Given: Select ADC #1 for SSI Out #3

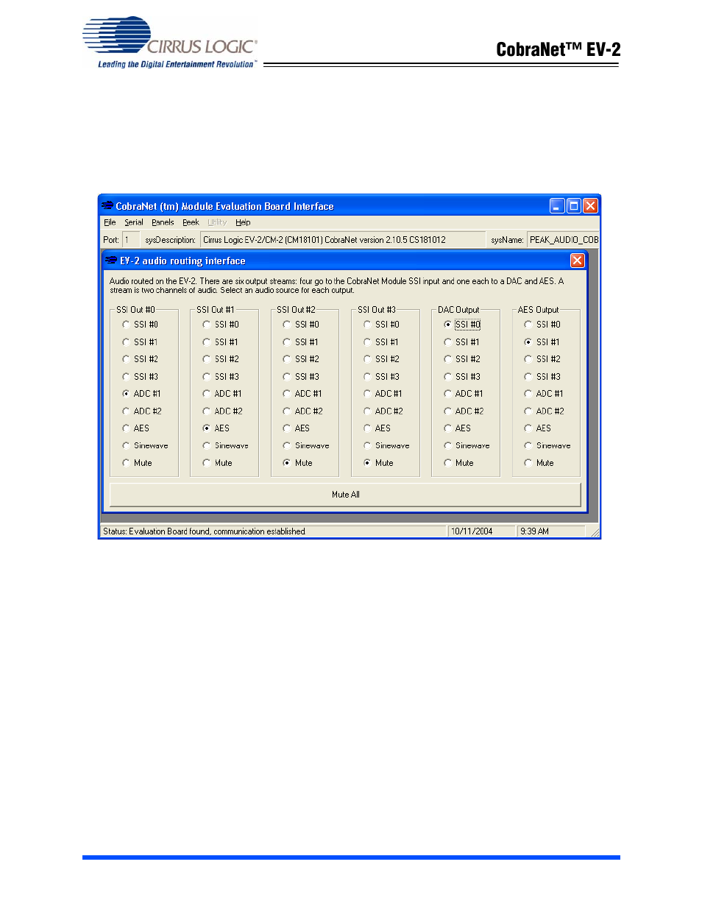Looking at the screenshot, I should pyautogui.click(x=367, y=394).
